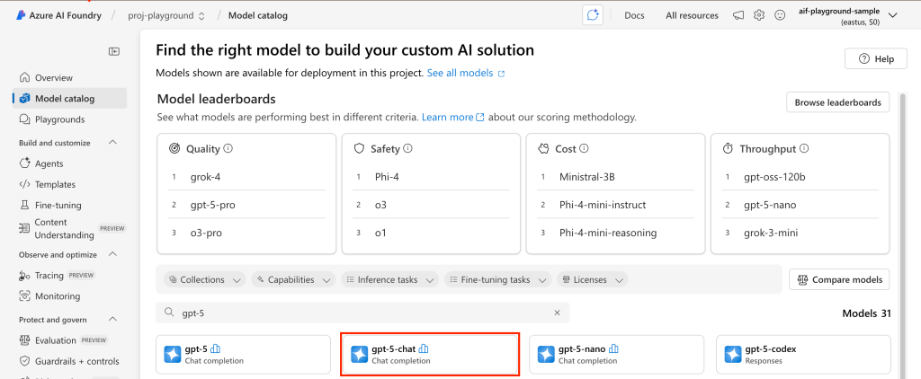This screenshot has width=921, height=379.
Task: Click the Cost info icon
Action: 584,148
